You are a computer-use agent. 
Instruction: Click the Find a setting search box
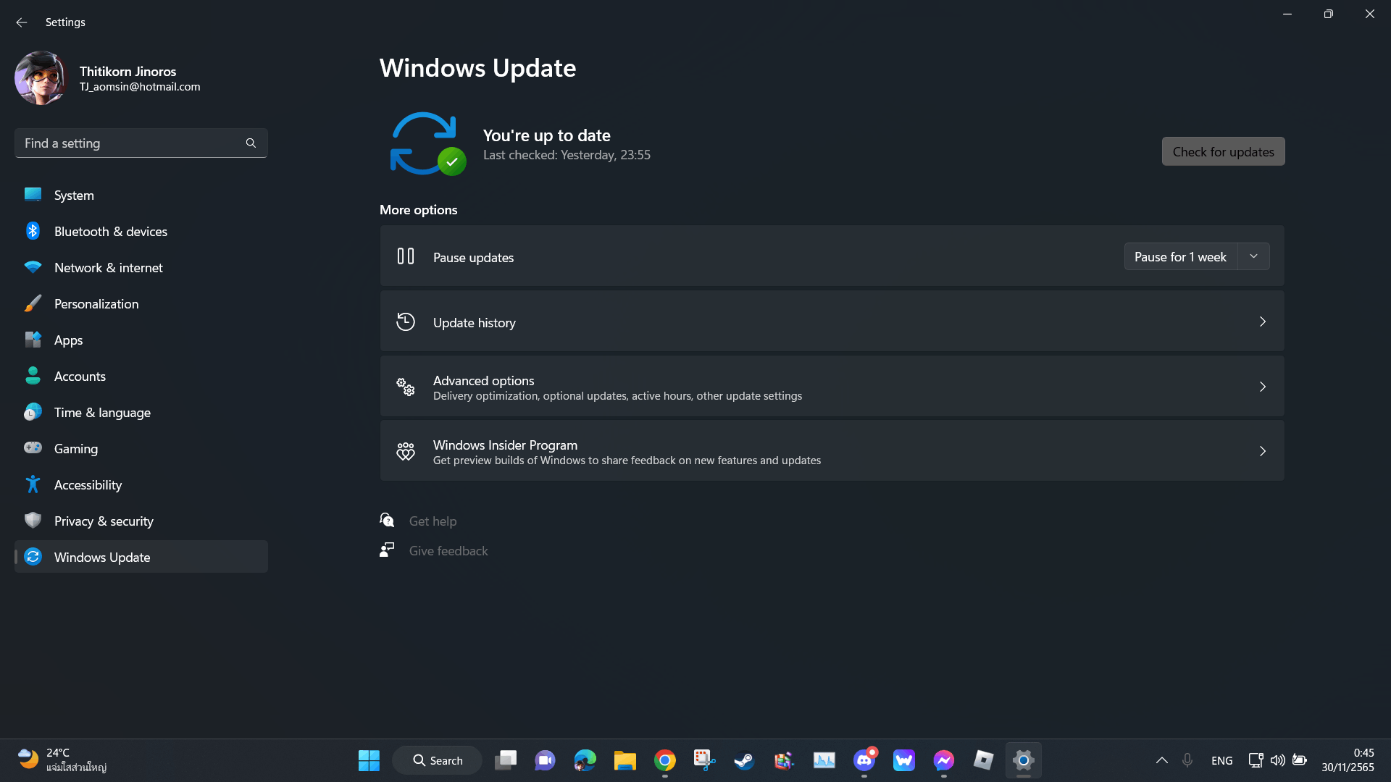coord(130,143)
